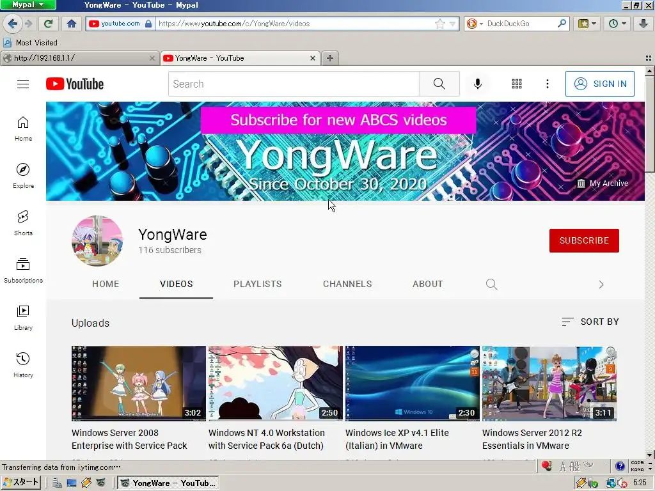Click the page scrollbar up arrow
Viewport: 655px width, 491px height.
(650, 71)
